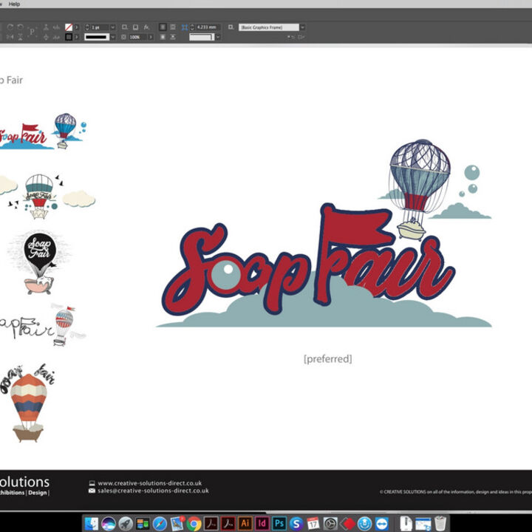Viewport: 532px width, 532px height.
Task: Open Google Chrome from the dock
Action: pyautogui.click(x=194, y=524)
